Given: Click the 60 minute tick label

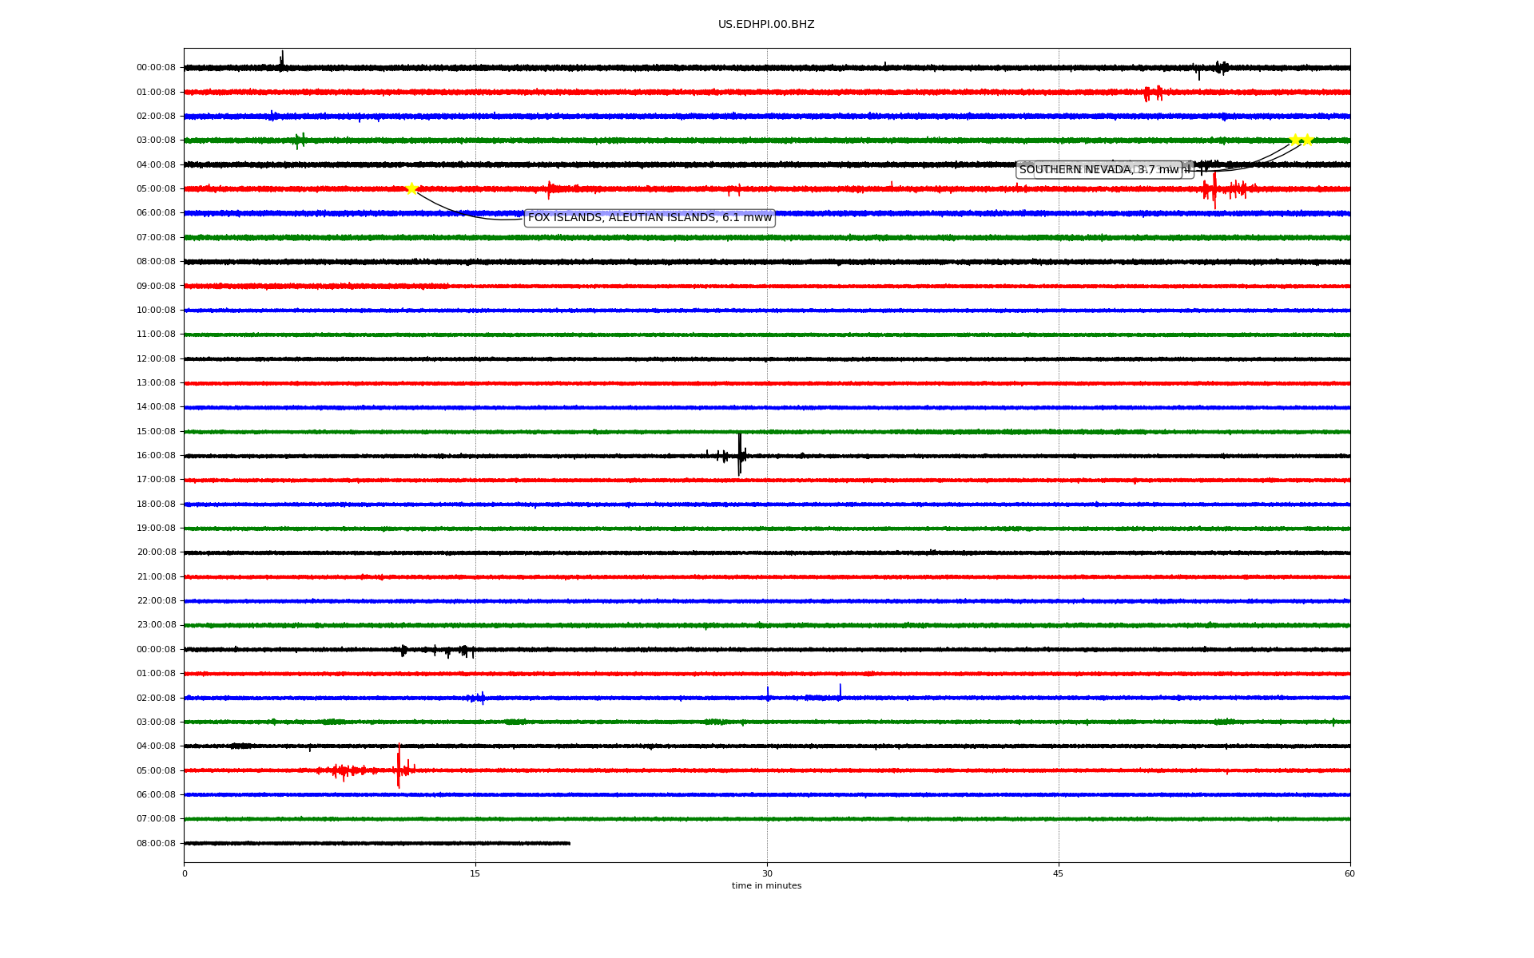Looking at the screenshot, I should (x=1349, y=873).
